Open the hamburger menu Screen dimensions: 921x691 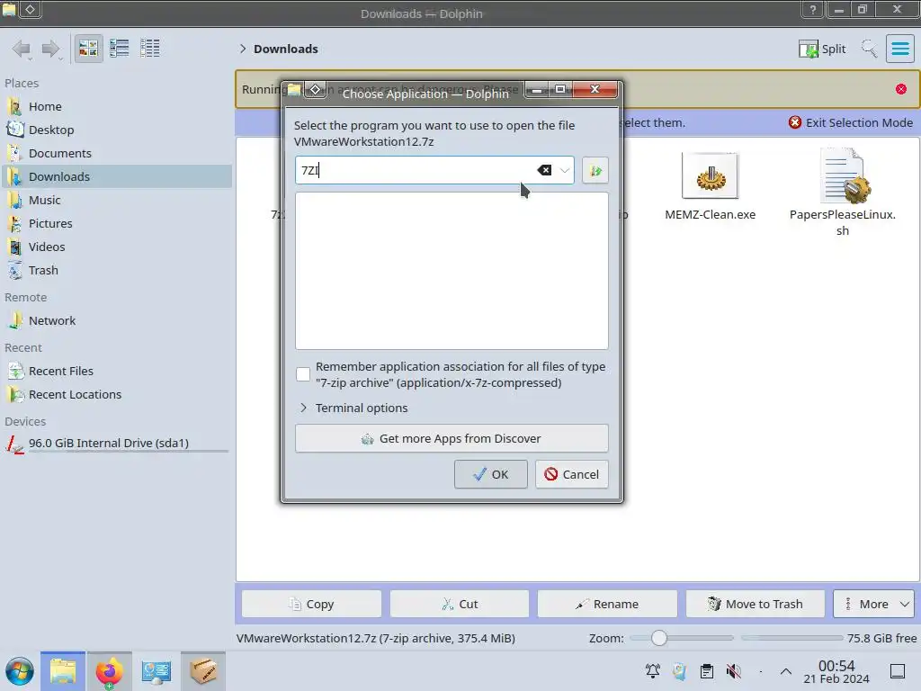(900, 49)
